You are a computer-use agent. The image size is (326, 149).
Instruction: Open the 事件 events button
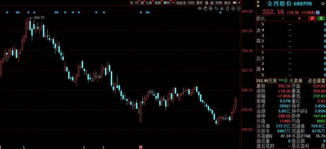[167, 3]
